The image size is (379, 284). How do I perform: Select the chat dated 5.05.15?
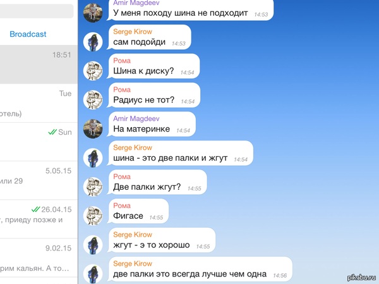coord(39,180)
